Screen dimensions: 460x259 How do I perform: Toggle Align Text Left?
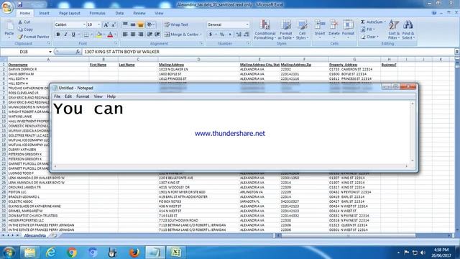coord(125,35)
